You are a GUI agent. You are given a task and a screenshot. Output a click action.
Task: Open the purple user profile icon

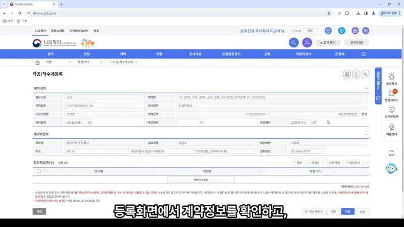[307, 43]
